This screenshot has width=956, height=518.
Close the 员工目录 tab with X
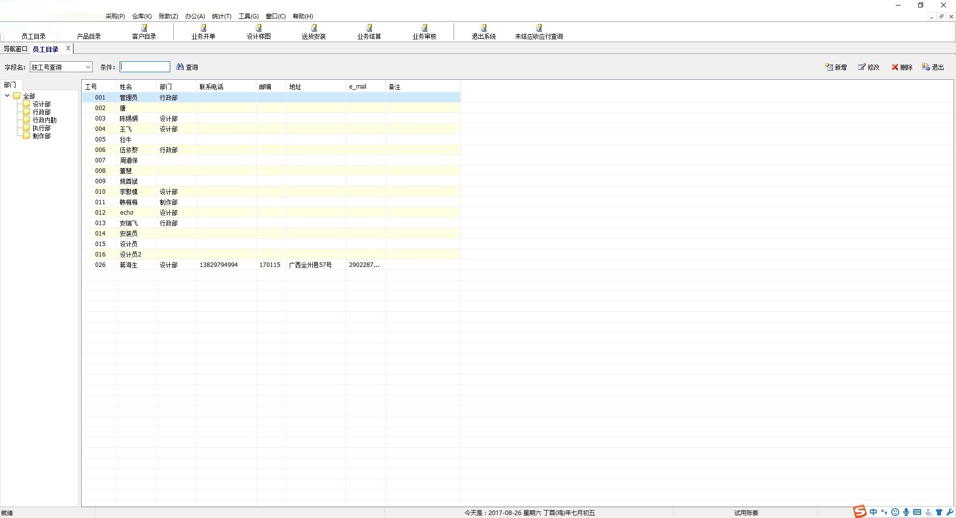click(68, 48)
